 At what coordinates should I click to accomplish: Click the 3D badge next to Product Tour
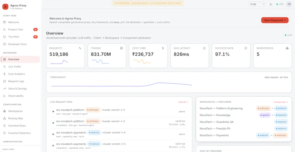35,30
